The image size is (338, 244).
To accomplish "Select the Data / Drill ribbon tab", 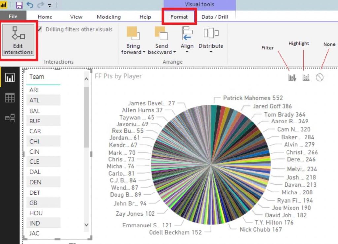I will [x=215, y=17].
